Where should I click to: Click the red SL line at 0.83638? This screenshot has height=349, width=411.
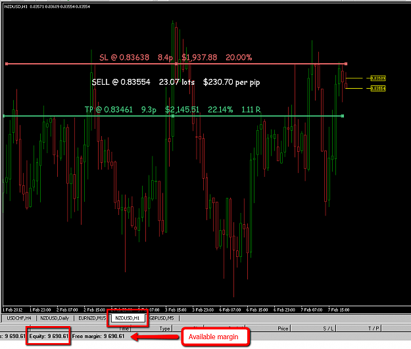point(176,64)
